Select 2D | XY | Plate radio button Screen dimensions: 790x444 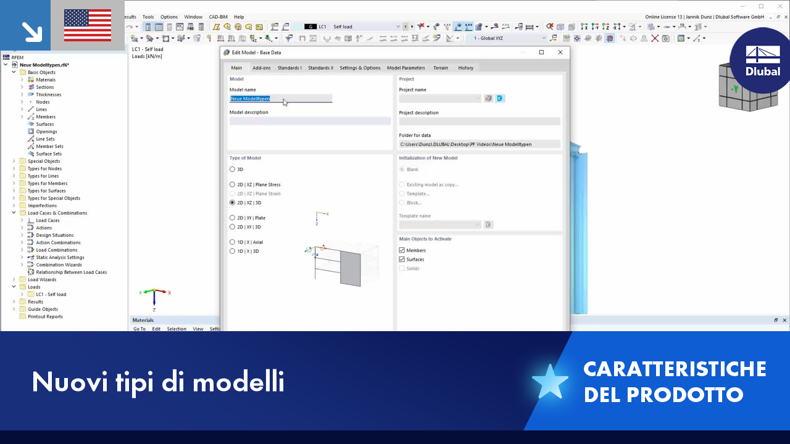point(232,218)
